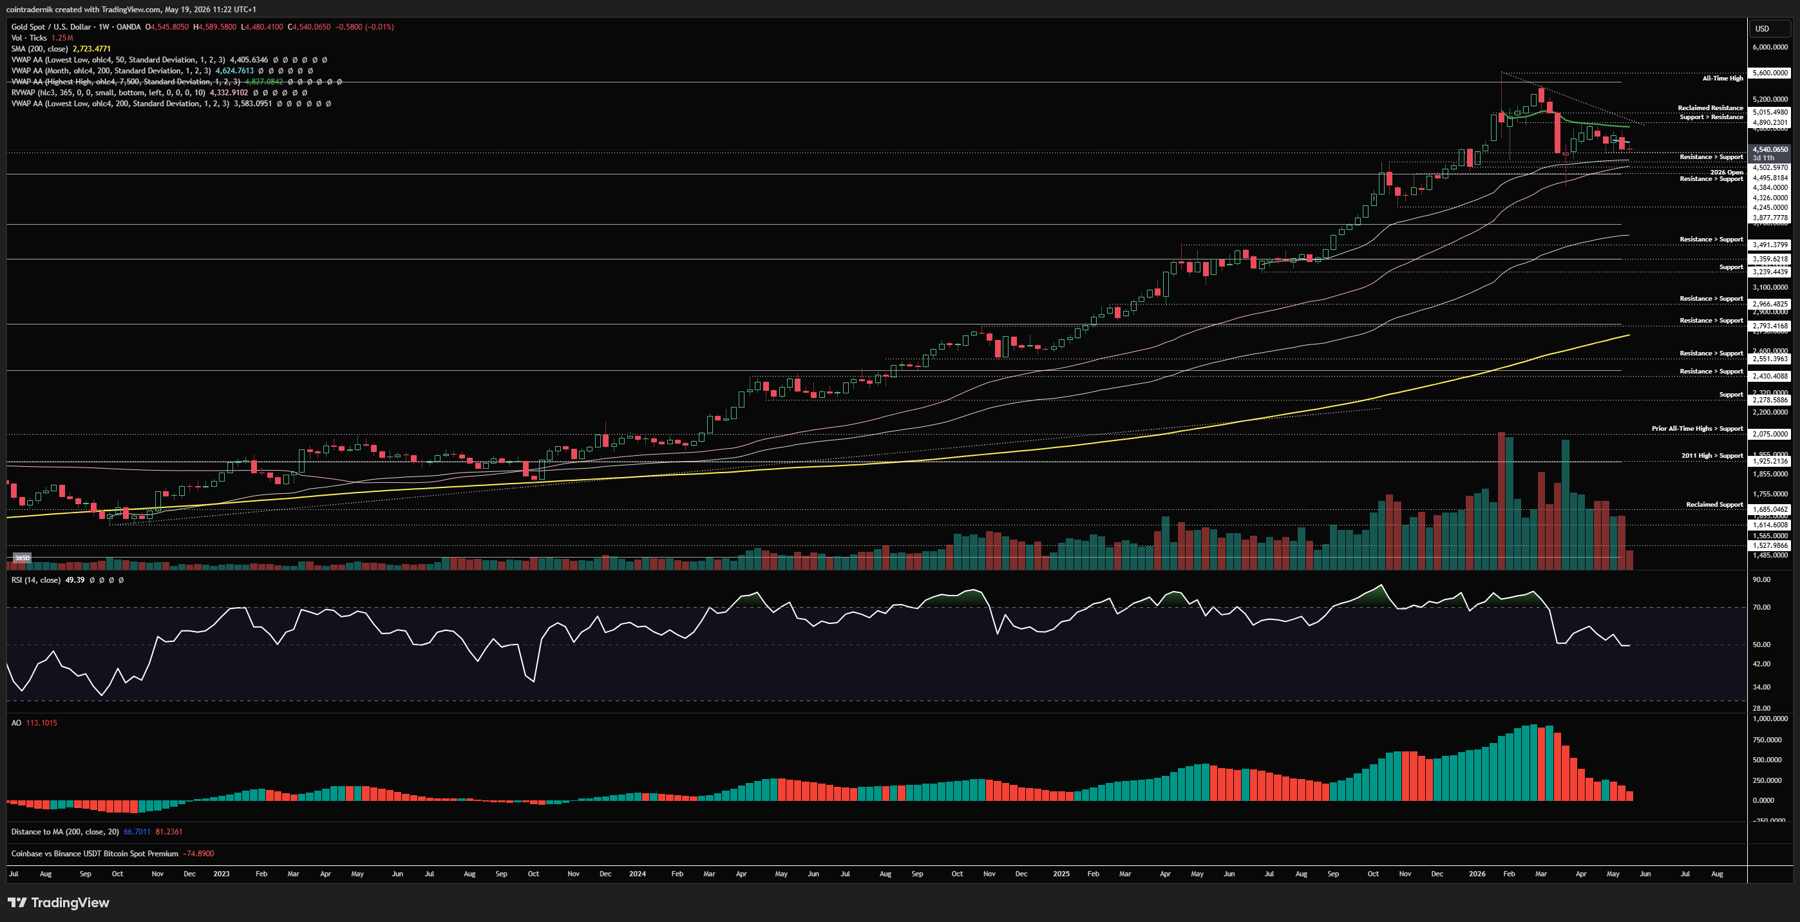Click the VWAP AA Month 200 legend

pyautogui.click(x=111, y=71)
